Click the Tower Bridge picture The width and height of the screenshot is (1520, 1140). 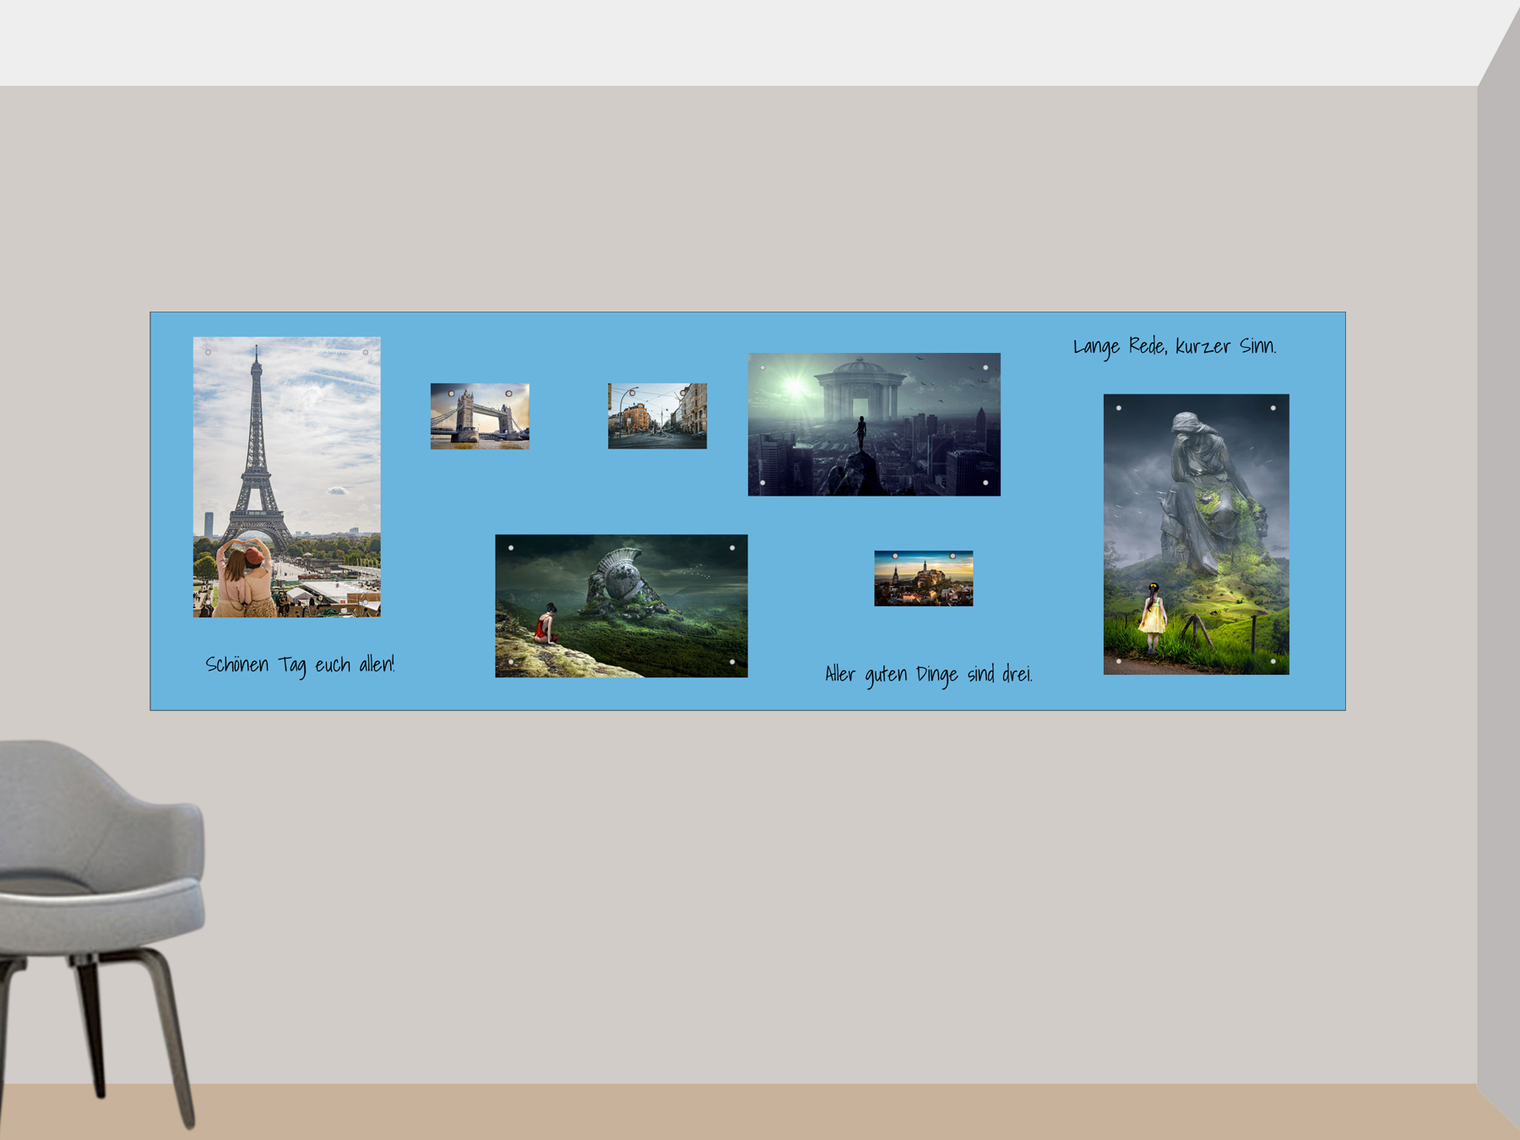tap(480, 416)
